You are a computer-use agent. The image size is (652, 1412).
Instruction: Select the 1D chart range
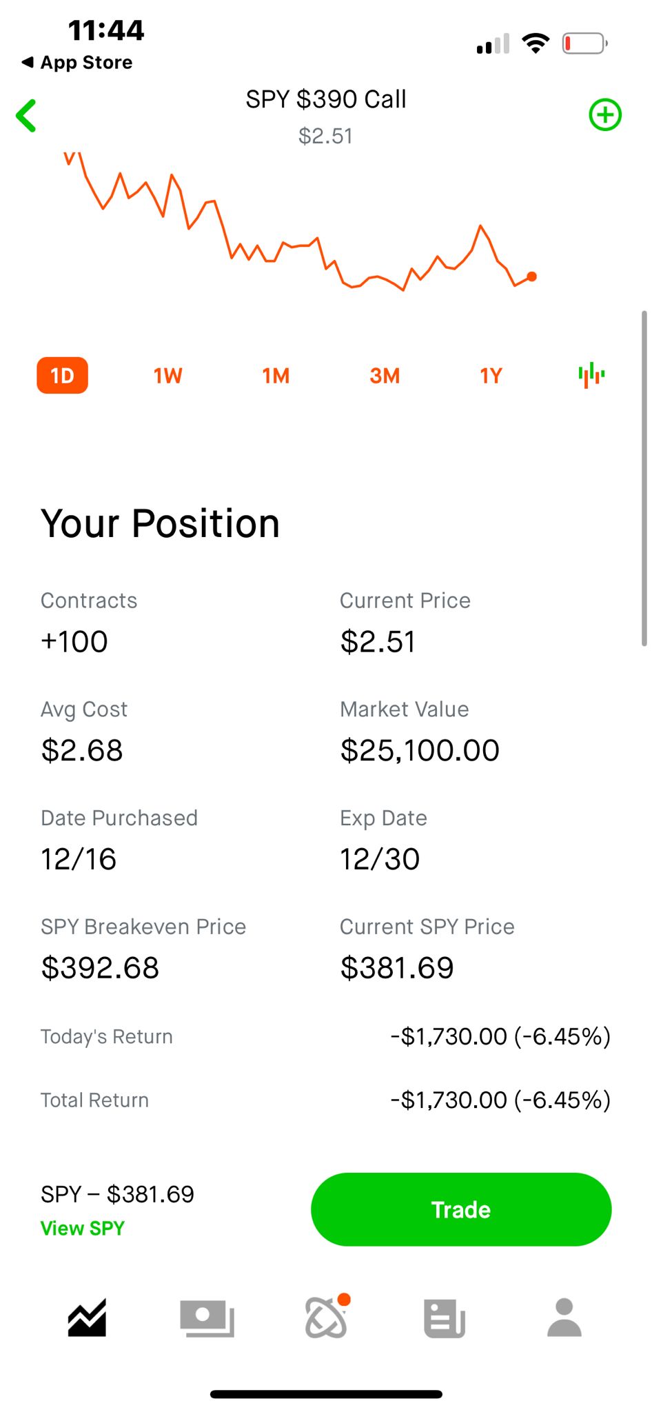(x=62, y=376)
